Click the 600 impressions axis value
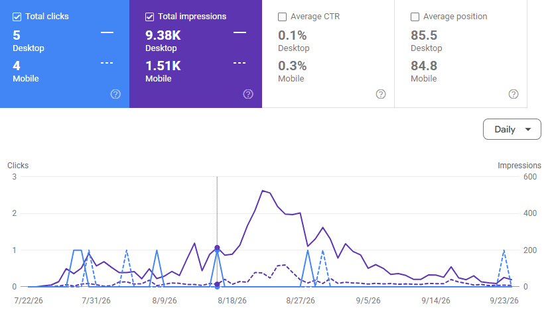The image size is (548, 310). (x=530, y=177)
